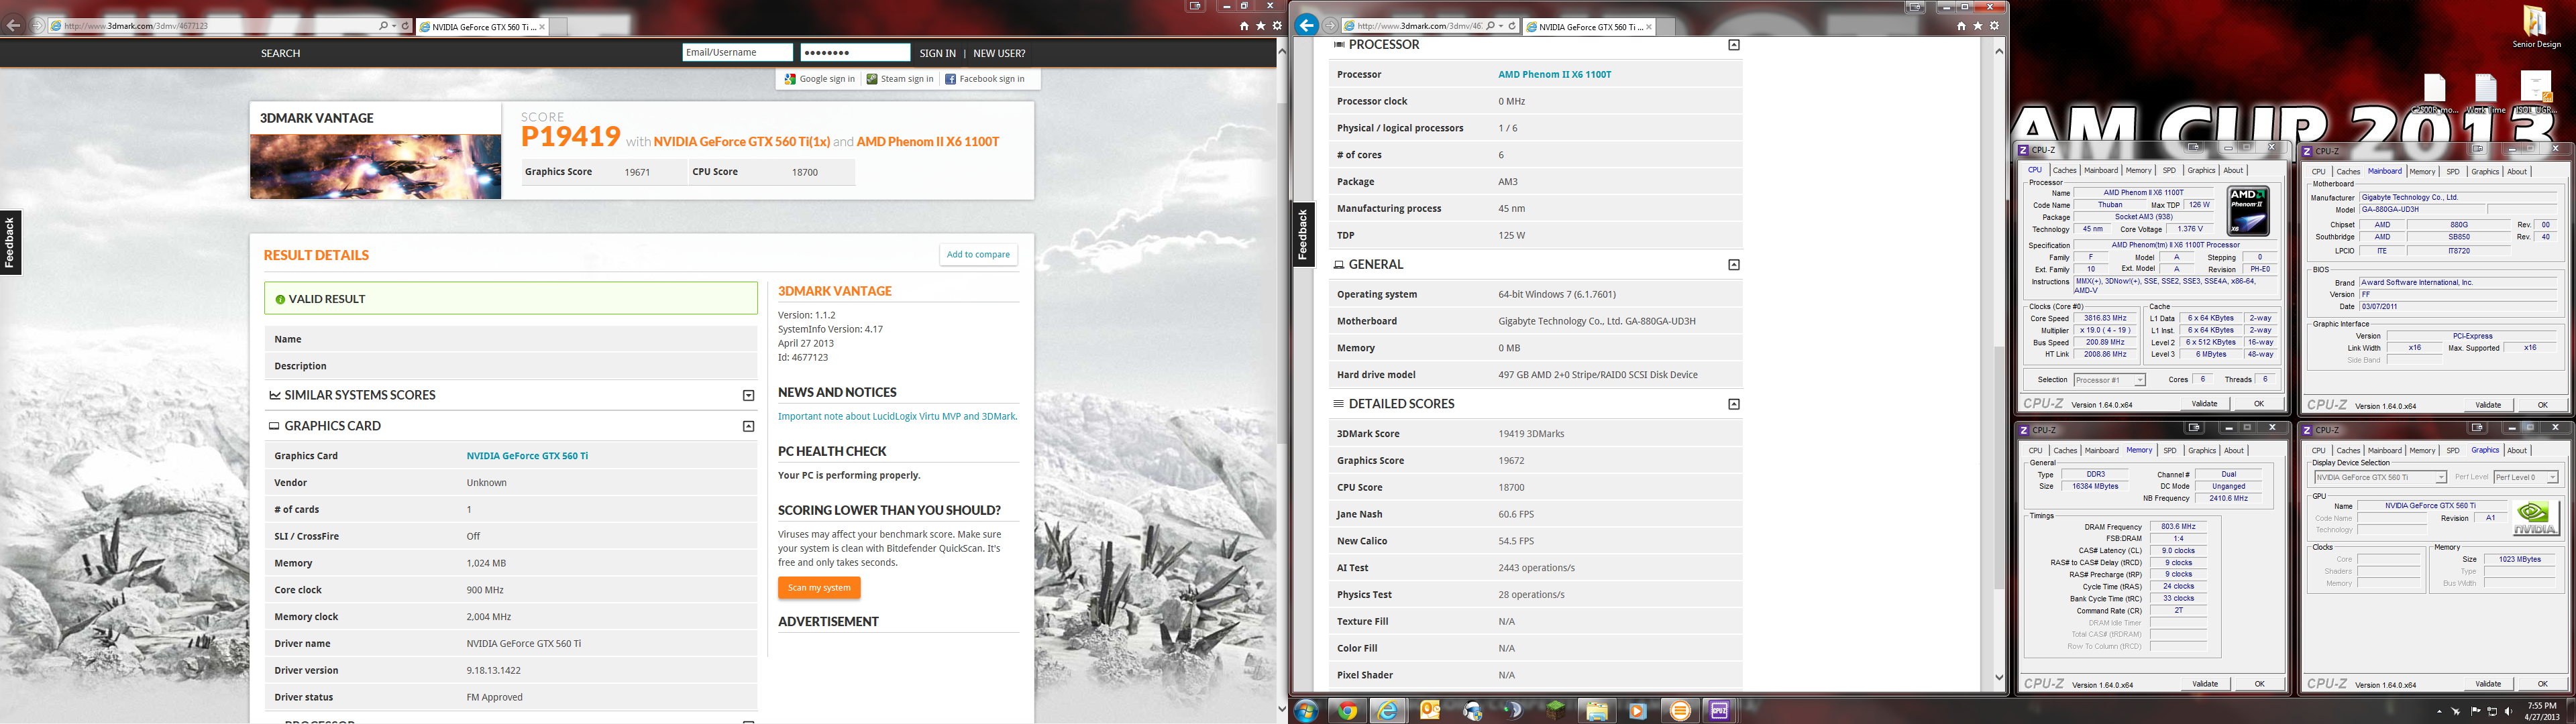Open Graphics tab in the CPU-Z processor window
2576x724 pixels.
tap(2201, 170)
